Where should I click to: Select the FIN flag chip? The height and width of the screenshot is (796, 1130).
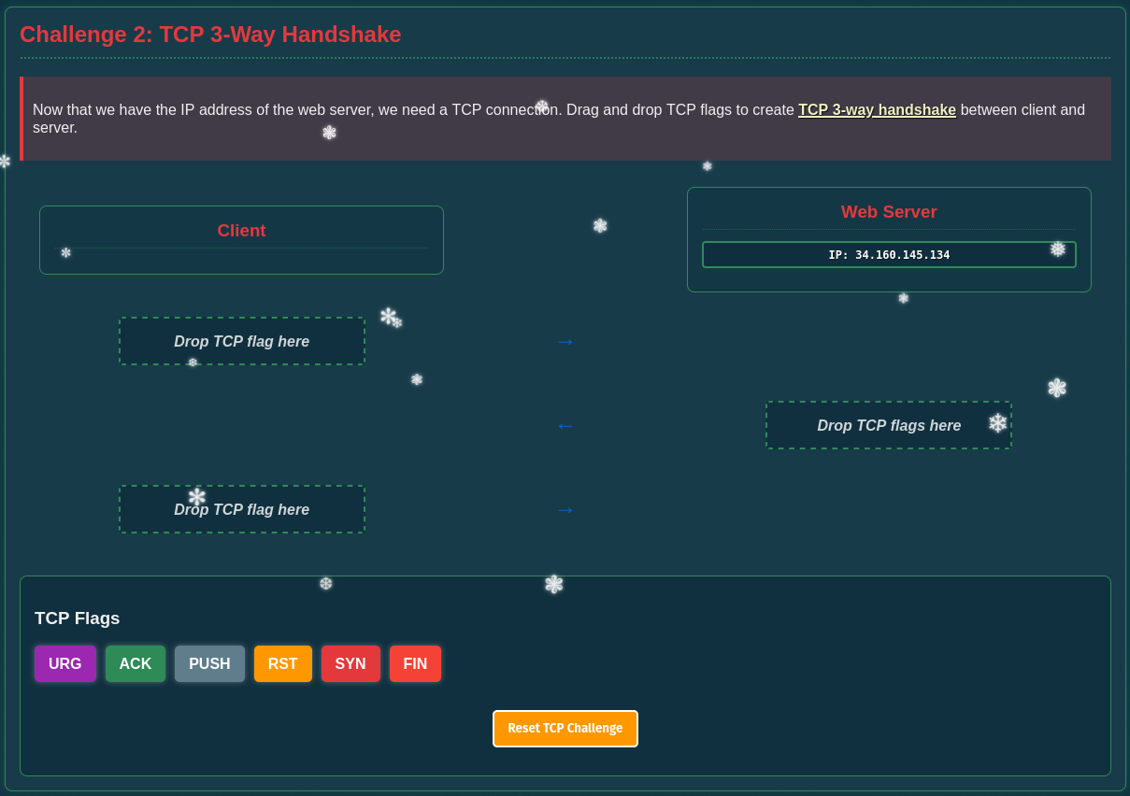tap(415, 663)
